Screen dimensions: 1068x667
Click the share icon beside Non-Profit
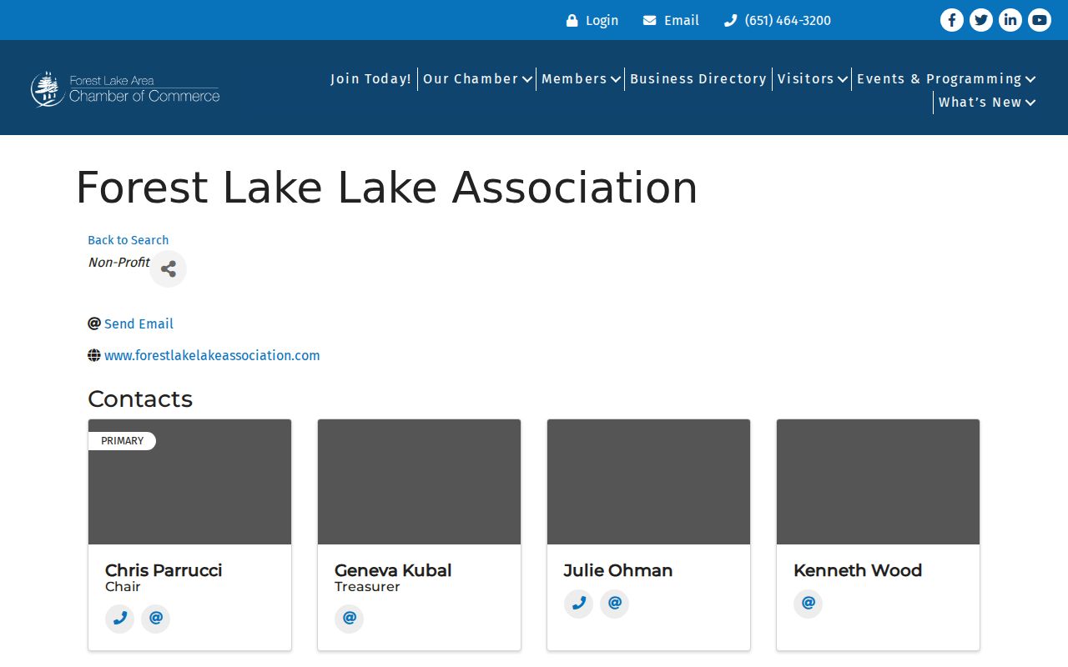(x=168, y=269)
